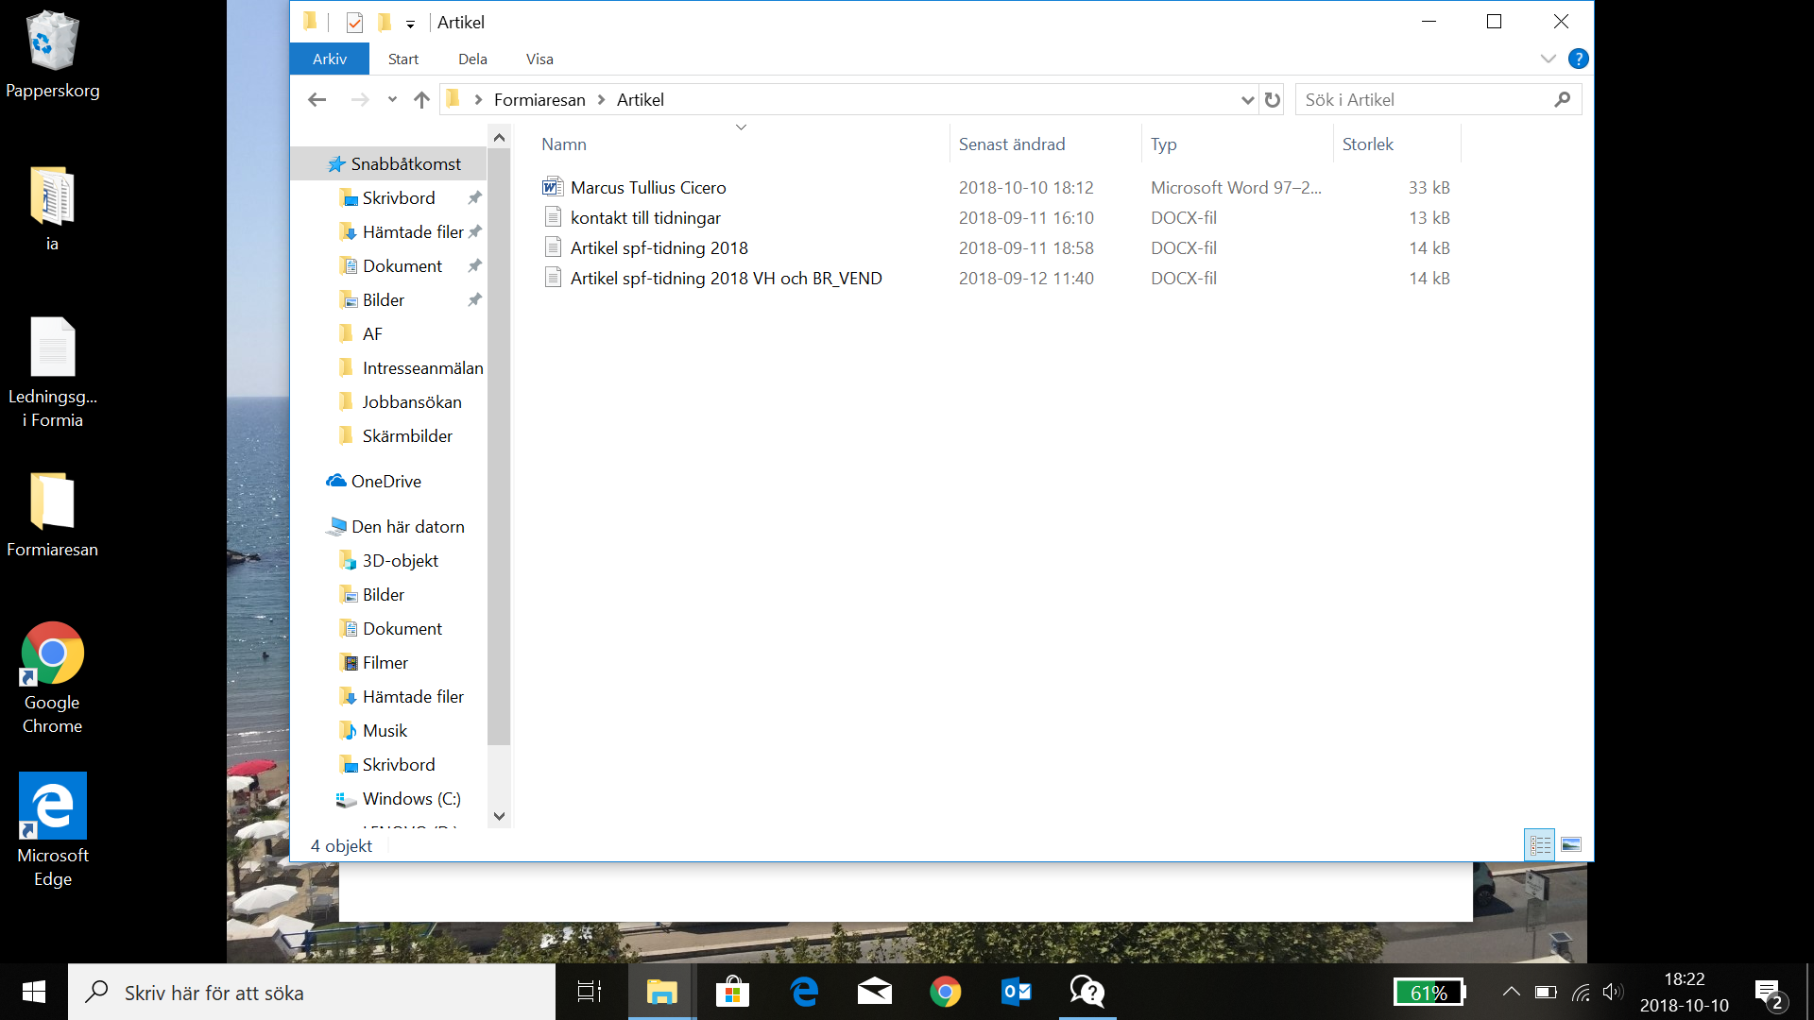Switch to the Visa ribbon tab
Viewport: 1814px width, 1020px height.
(539, 59)
